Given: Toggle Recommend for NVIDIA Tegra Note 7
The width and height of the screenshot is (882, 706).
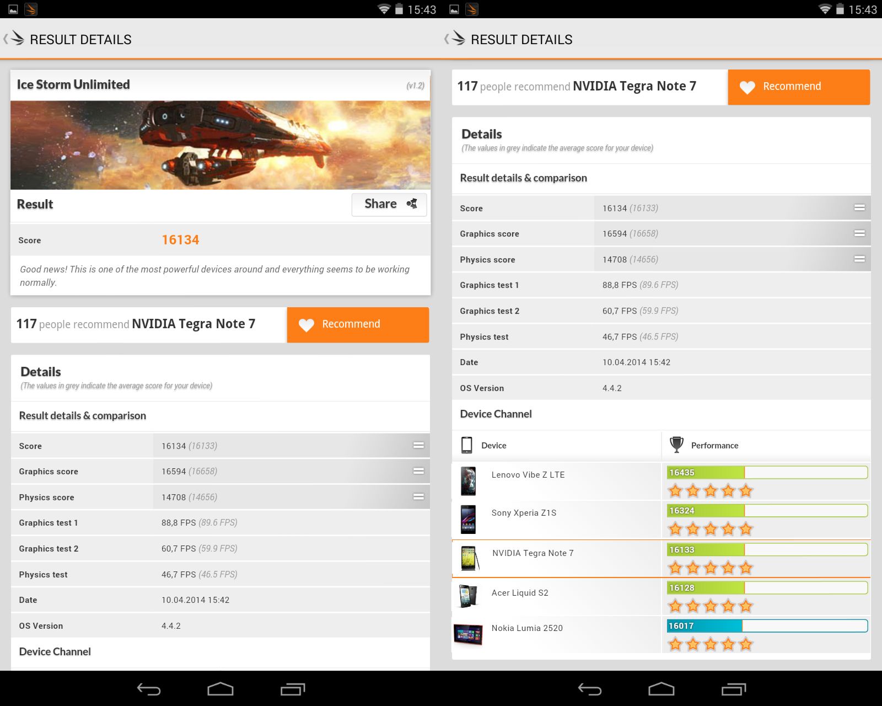Looking at the screenshot, I should coord(357,324).
